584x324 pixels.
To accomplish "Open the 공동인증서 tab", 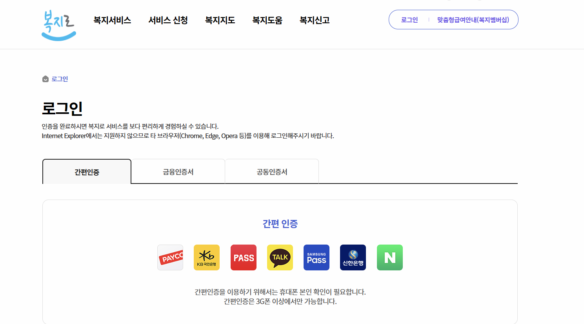I will click(272, 171).
